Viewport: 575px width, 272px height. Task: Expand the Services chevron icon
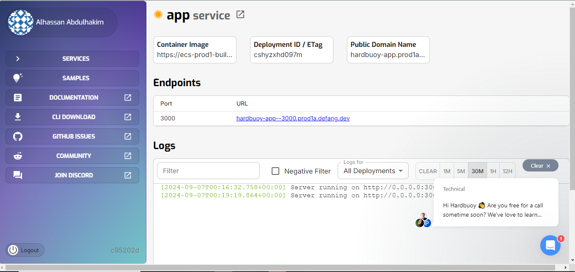[x=18, y=59]
